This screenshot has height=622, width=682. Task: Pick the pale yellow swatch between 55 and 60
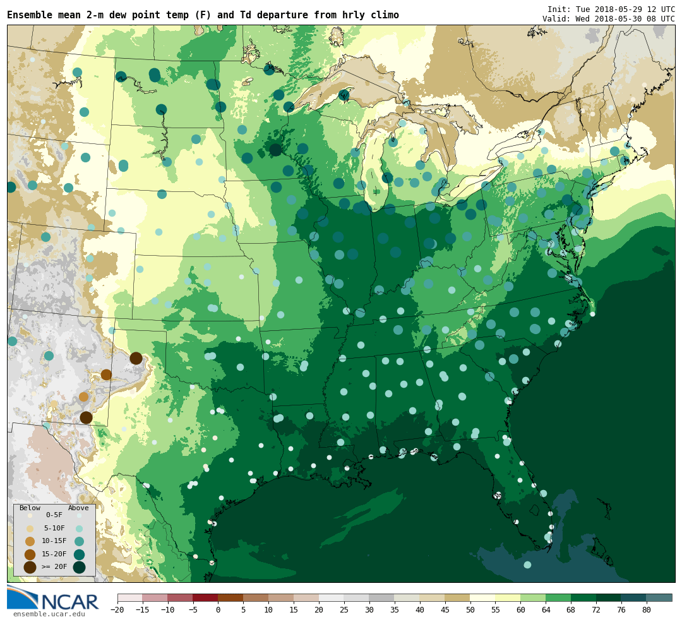click(x=508, y=597)
